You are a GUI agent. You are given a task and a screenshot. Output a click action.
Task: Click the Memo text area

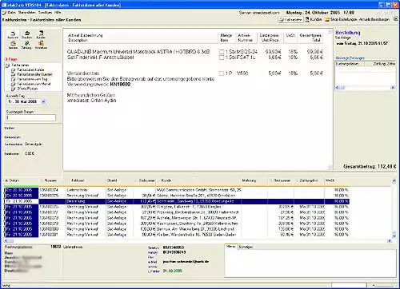pos(310,263)
